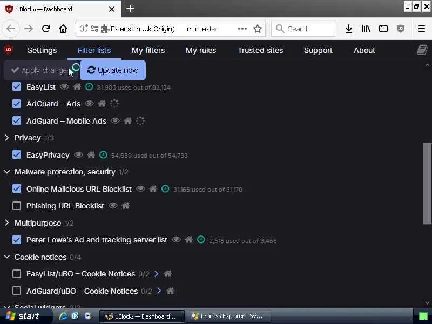Switch to Process Explorer taskbar window

pyautogui.click(x=228, y=316)
